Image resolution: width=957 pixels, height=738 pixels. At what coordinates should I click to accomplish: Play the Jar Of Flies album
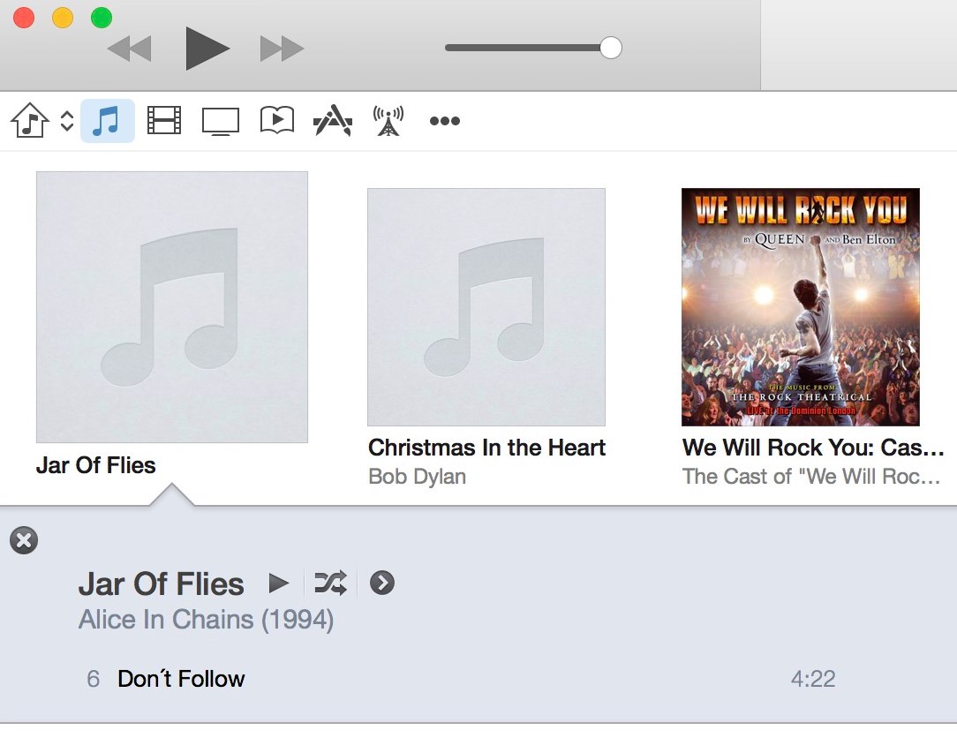click(x=279, y=583)
